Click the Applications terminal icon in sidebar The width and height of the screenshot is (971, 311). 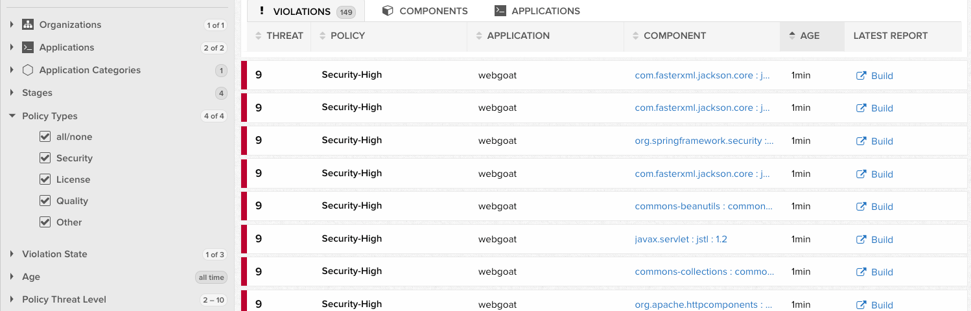coord(28,47)
